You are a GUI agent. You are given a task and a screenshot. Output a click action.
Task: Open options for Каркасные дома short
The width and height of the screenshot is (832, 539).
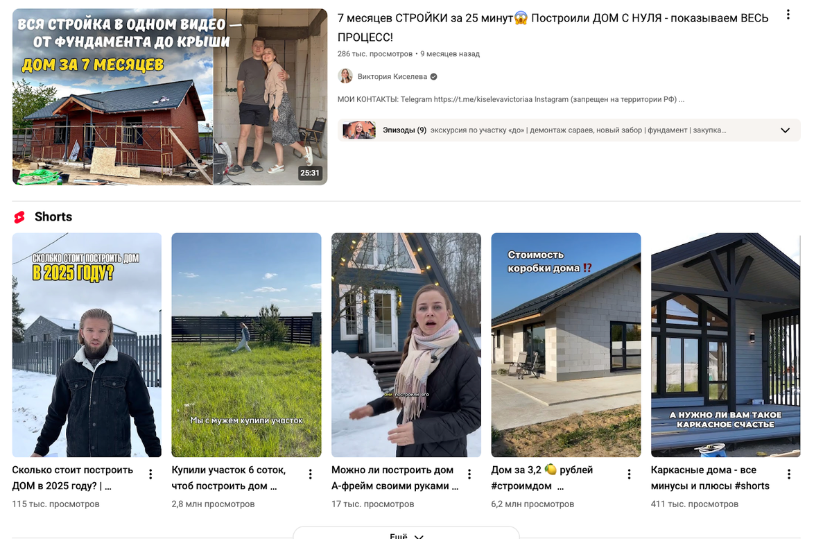[789, 474]
